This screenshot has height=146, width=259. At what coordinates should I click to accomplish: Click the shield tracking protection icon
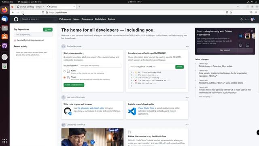pyautogui.click(x=43, y=13)
